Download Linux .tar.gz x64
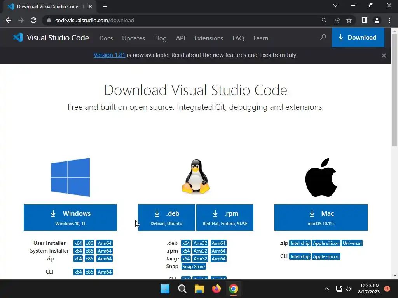 (x=186, y=259)
